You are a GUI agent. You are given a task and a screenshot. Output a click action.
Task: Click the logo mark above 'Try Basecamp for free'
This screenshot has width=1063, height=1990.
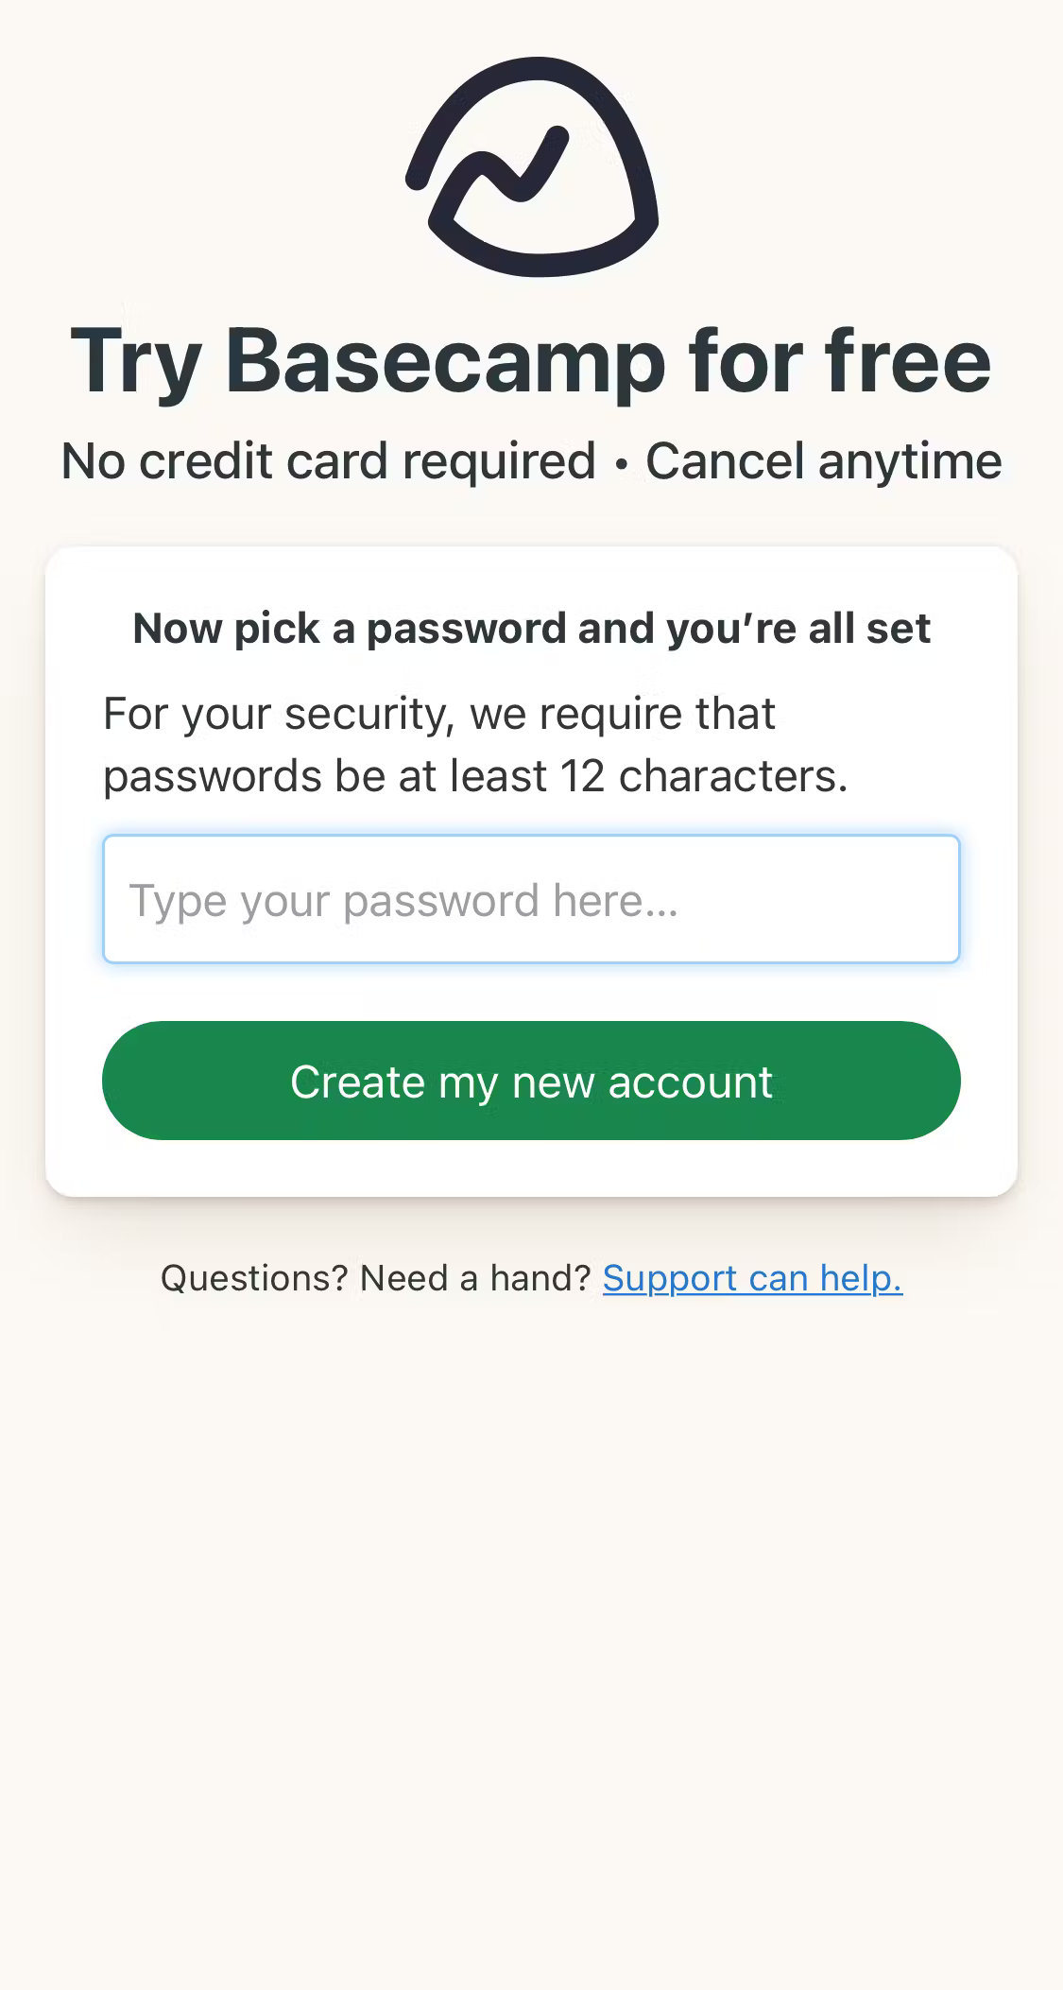point(531,165)
